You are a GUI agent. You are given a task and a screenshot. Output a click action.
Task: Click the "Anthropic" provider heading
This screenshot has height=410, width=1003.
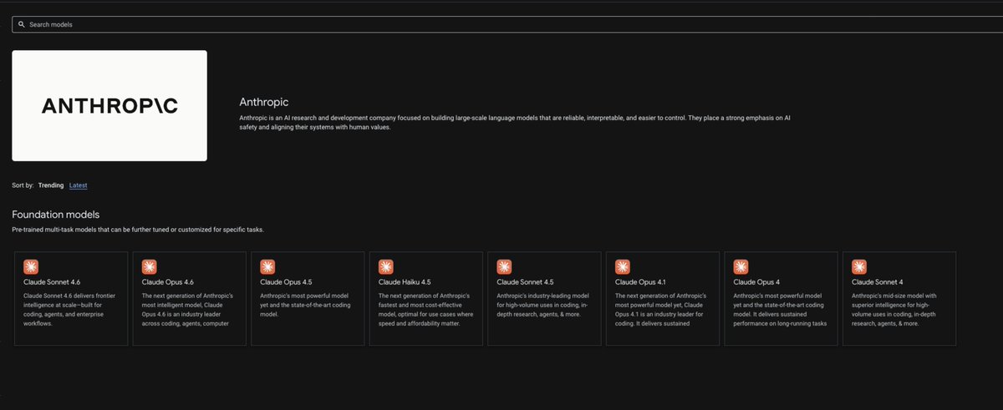pos(264,102)
